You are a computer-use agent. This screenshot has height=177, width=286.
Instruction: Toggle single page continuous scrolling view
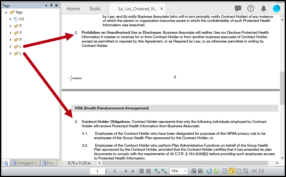(x=232, y=171)
